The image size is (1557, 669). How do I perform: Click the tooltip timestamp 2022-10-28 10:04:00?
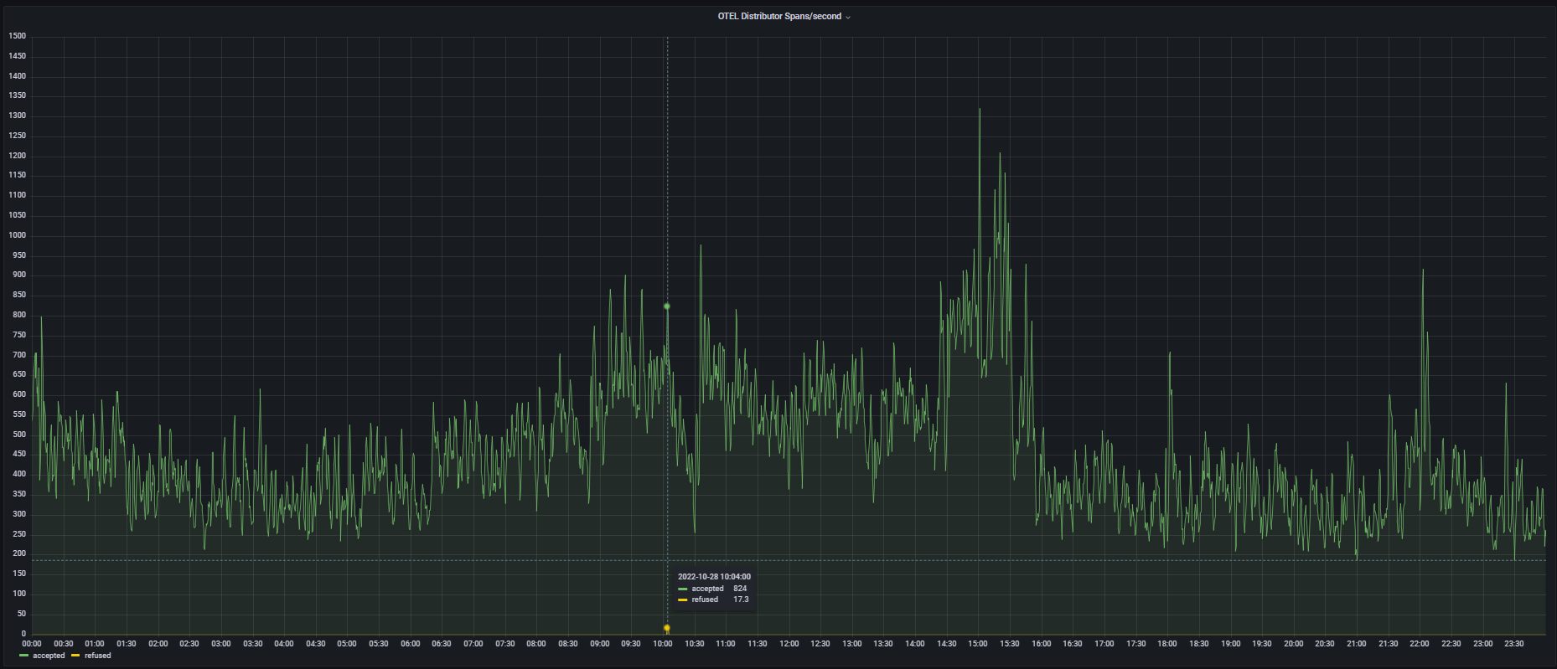point(714,577)
